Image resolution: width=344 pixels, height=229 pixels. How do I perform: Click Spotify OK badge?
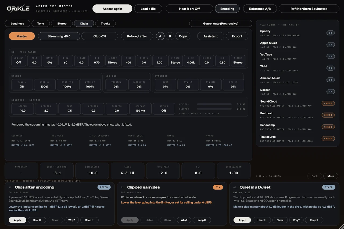tap(331, 33)
